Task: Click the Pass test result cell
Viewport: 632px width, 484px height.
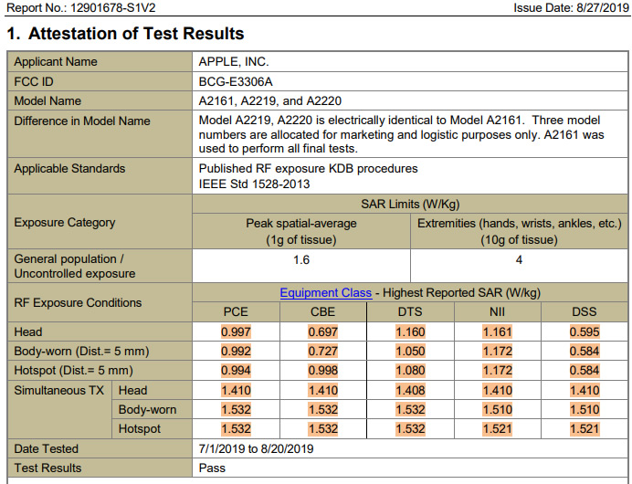Action: (x=212, y=468)
